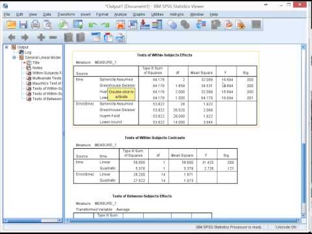Click the Variables grid icon
Screen dimensions: 312x234
pyautogui.click(x=157, y=25)
